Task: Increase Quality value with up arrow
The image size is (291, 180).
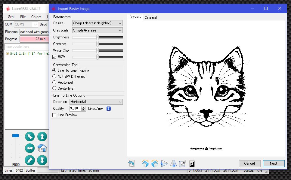Action: tap(84, 107)
